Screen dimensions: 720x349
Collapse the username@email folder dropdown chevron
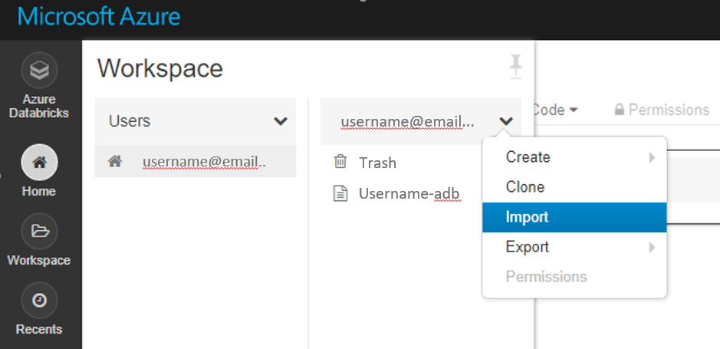pos(505,121)
